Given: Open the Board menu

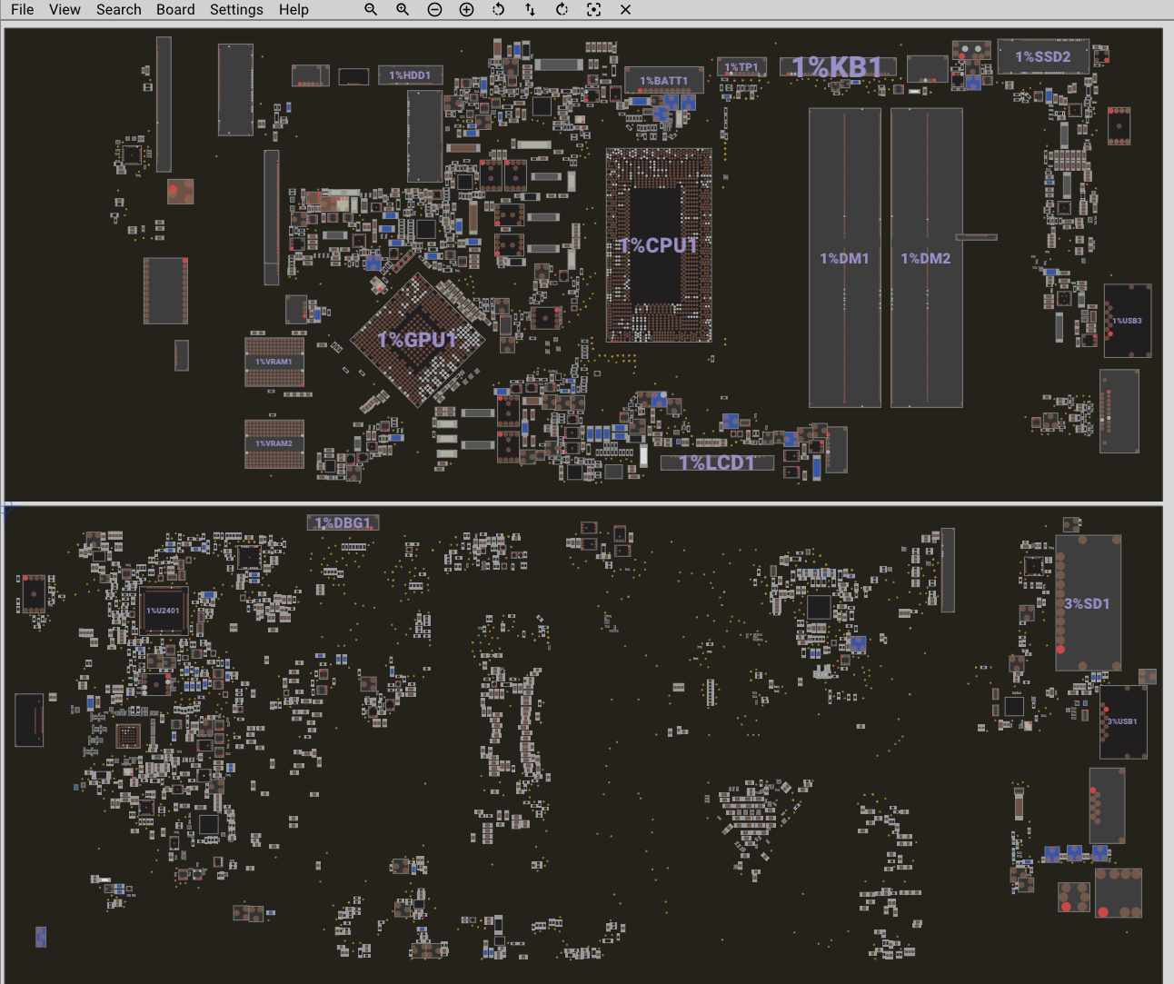Looking at the screenshot, I should click(x=175, y=9).
